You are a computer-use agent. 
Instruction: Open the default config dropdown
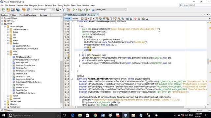click(x=44, y=10)
